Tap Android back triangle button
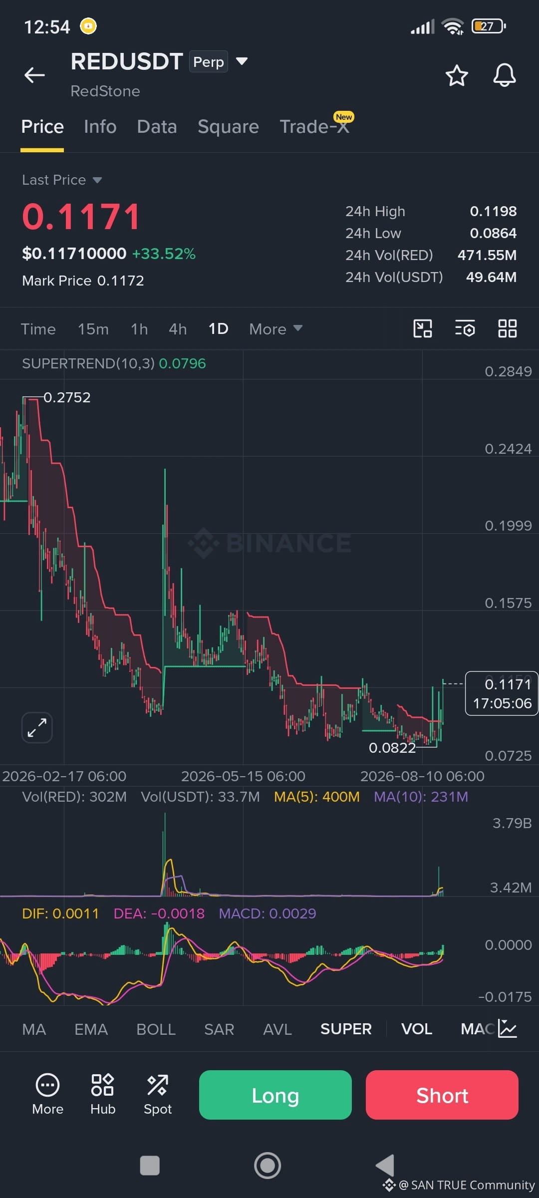This screenshot has width=539, height=1198. pyautogui.click(x=385, y=1166)
